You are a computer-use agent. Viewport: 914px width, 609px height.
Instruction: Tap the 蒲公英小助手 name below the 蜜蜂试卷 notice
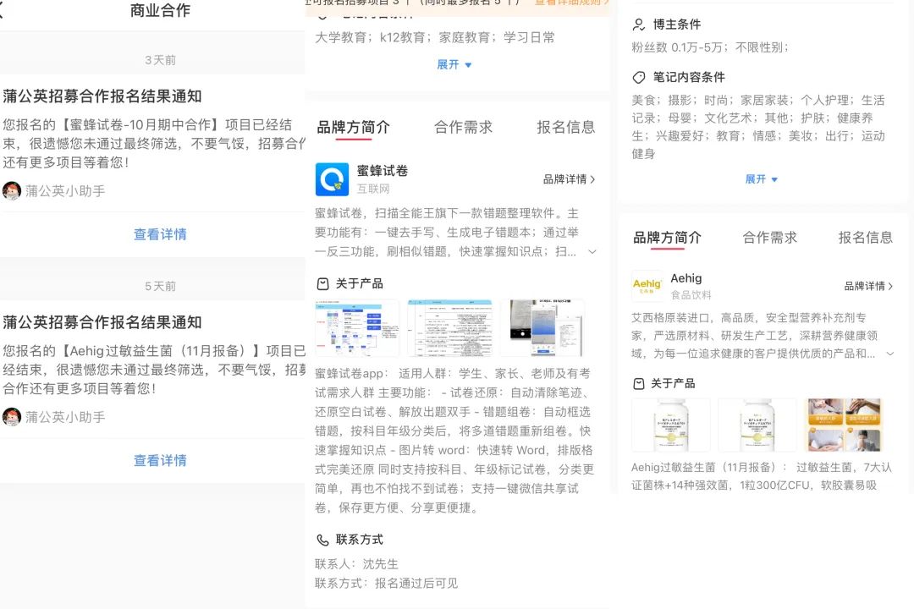pyautogui.click(x=65, y=190)
